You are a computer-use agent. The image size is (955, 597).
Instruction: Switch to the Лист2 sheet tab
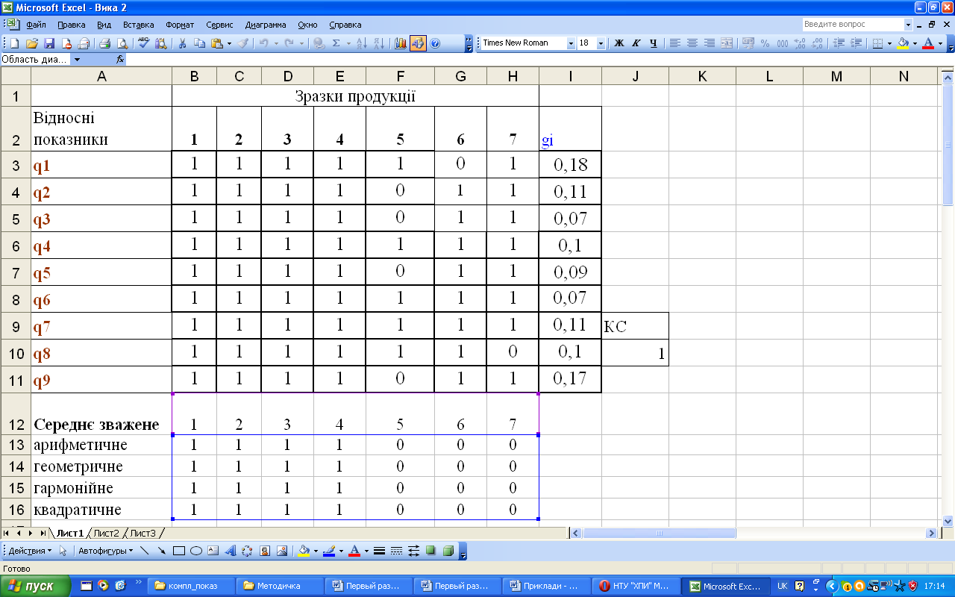click(x=106, y=533)
